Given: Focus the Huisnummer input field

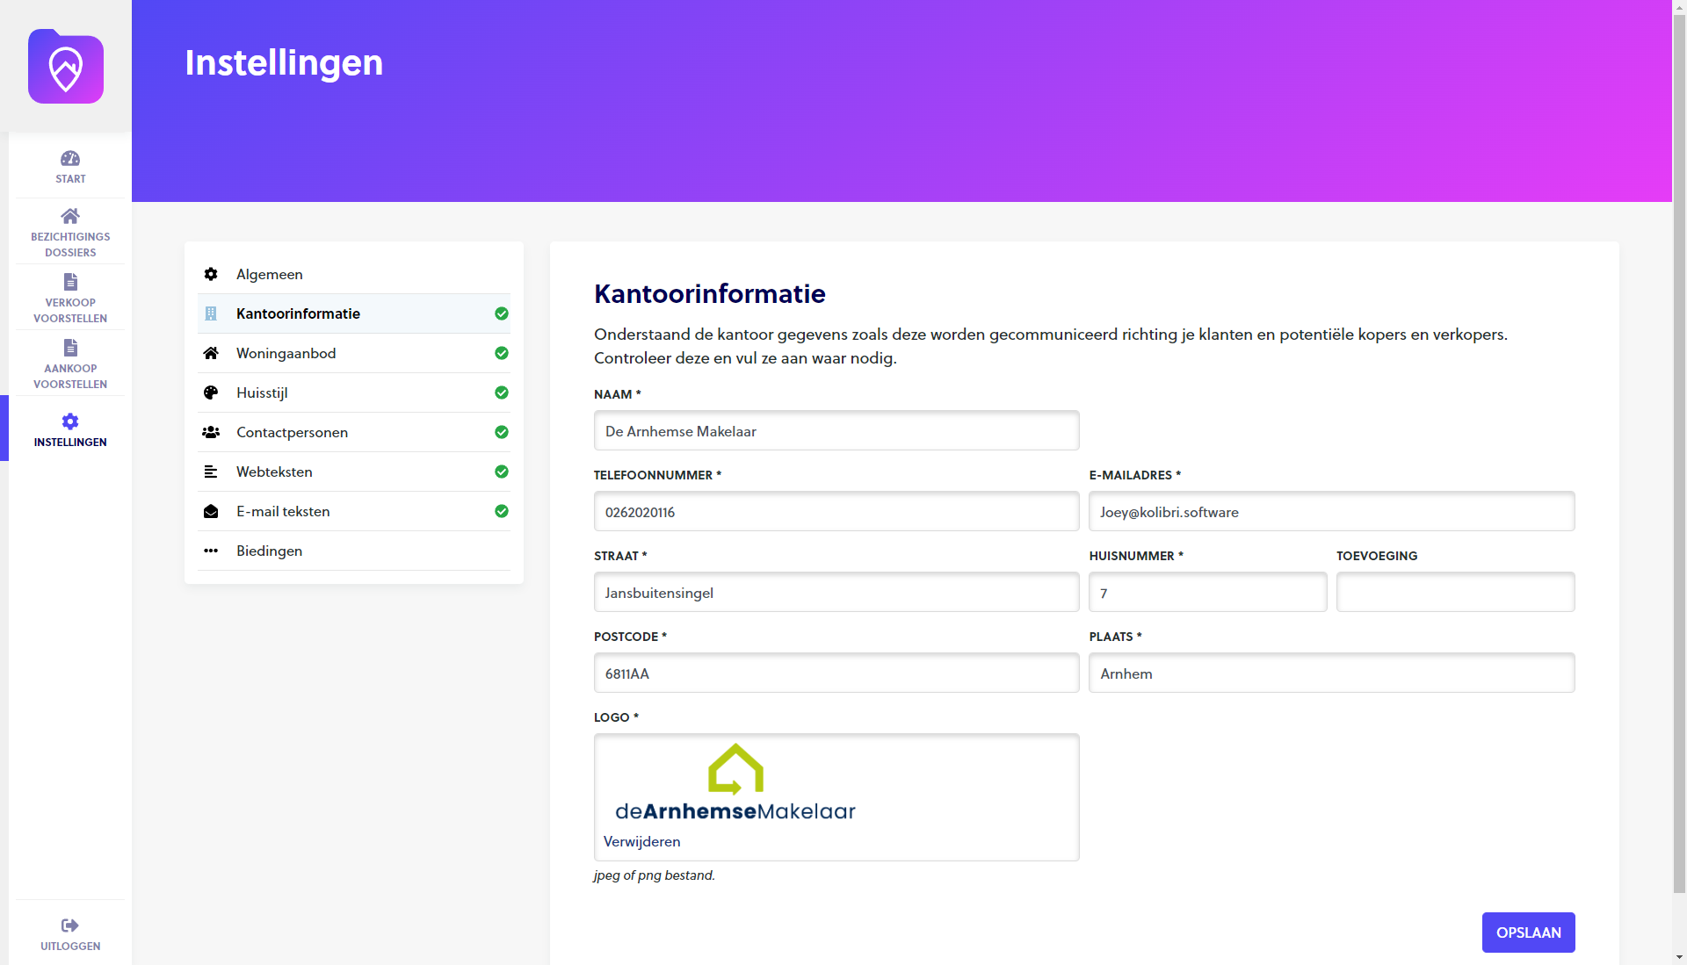Looking at the screenshot, I should 1207,593.
